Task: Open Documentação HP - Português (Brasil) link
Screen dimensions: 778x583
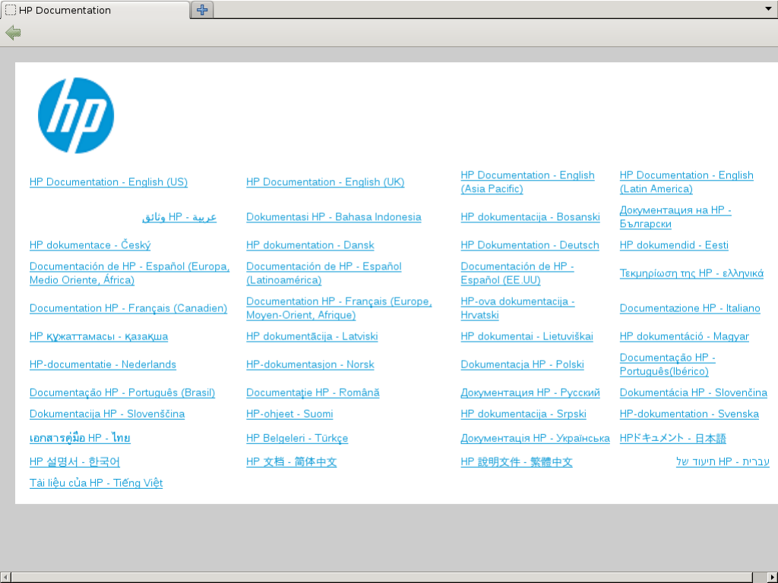Action: (x=122, y=392)
